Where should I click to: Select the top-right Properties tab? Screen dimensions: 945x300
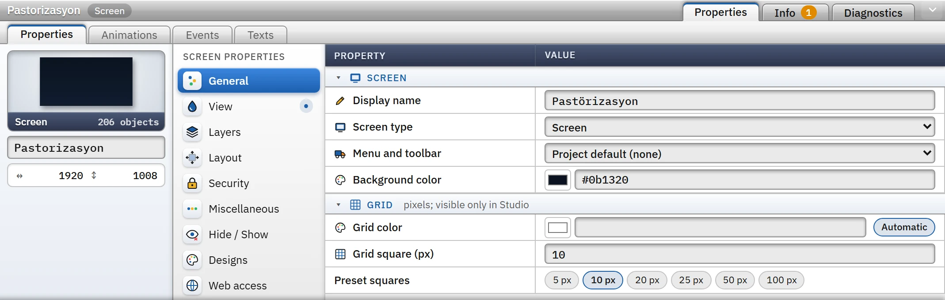(720, 12)
